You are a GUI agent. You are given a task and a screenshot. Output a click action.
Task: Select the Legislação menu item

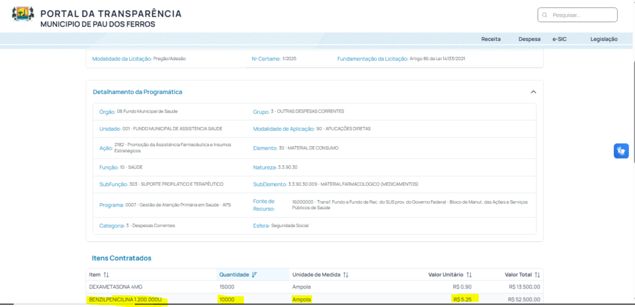[x=603, y=39]
